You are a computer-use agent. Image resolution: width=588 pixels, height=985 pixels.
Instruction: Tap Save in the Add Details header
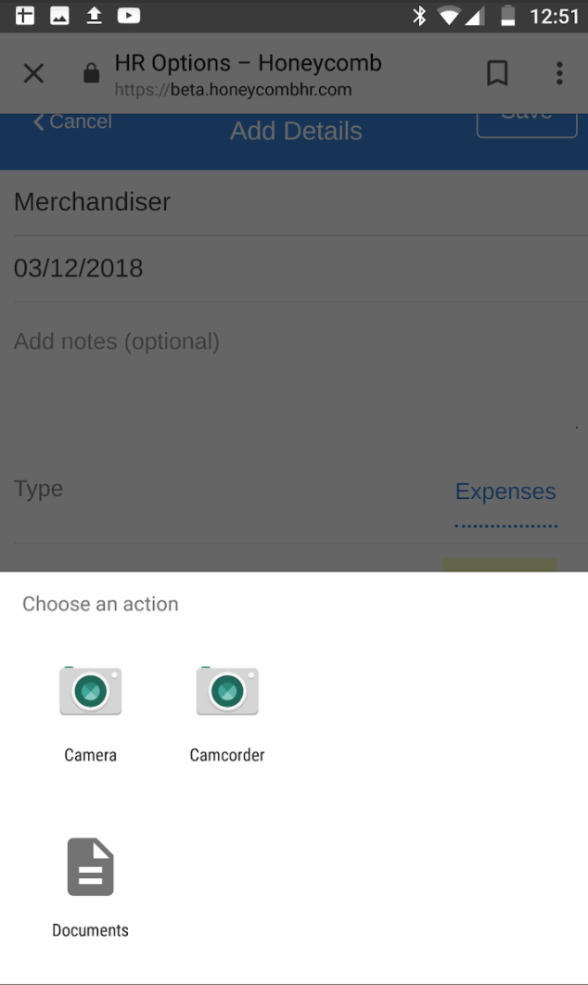pos(526,113)
